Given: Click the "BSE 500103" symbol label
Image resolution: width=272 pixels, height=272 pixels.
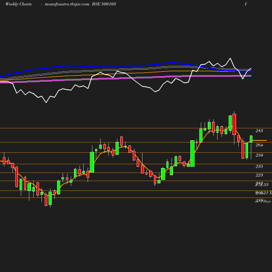Looking at the screenshot, I should point(104,4).
